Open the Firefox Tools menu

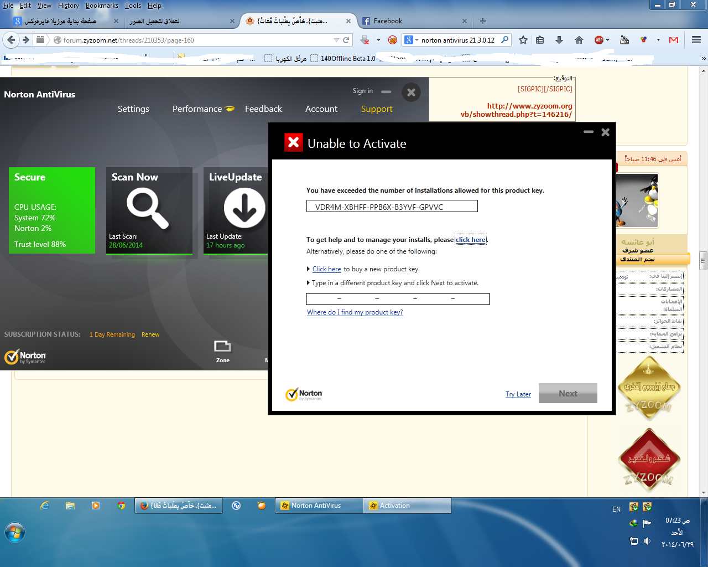click(133, 6)
